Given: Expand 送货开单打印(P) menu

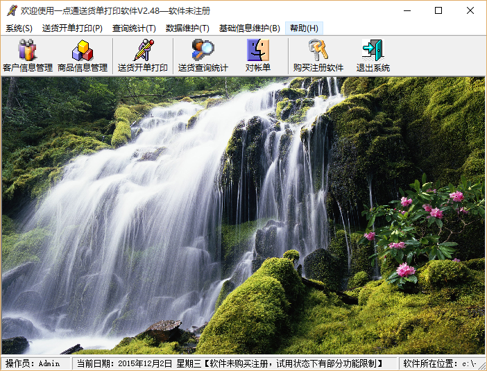Looking at the screenshot, I should 72,28.
